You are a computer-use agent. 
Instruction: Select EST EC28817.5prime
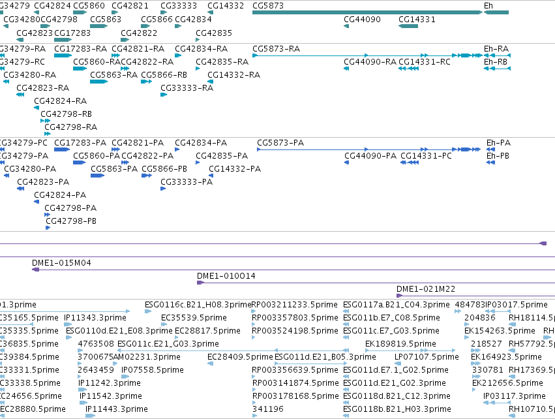pyautogui.click(x=177, y=337)
